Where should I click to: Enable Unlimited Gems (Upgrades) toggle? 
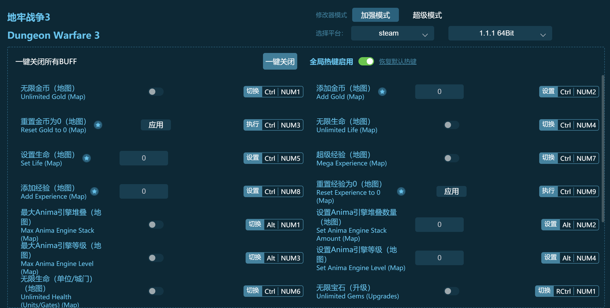451,291
